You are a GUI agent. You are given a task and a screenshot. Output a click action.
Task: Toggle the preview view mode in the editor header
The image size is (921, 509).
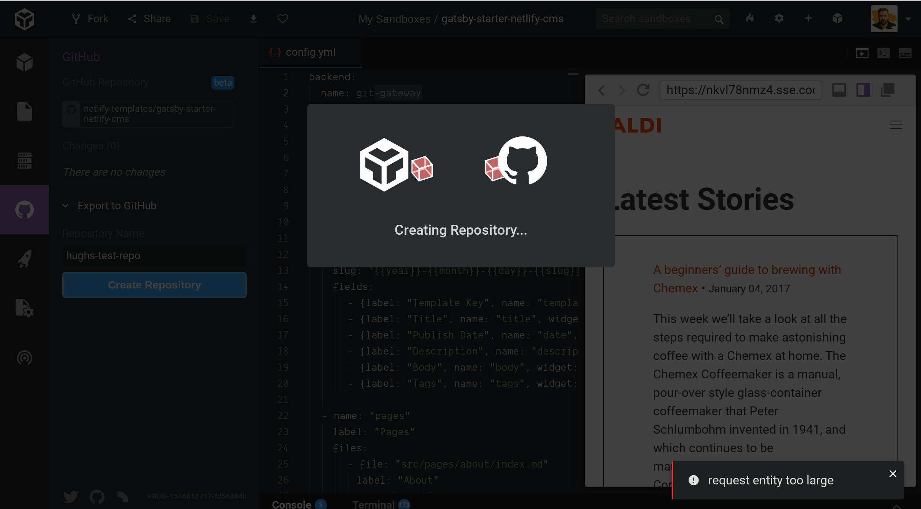tap(862, 53)
